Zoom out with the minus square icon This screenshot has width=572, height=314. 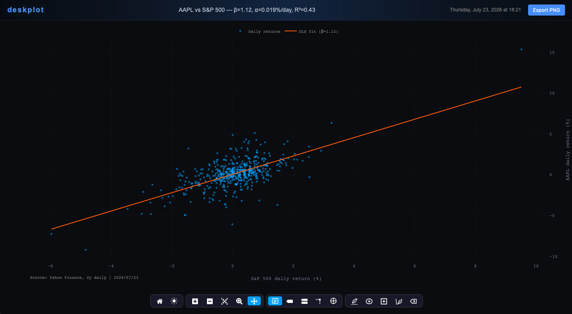click(x=210, y=301)
